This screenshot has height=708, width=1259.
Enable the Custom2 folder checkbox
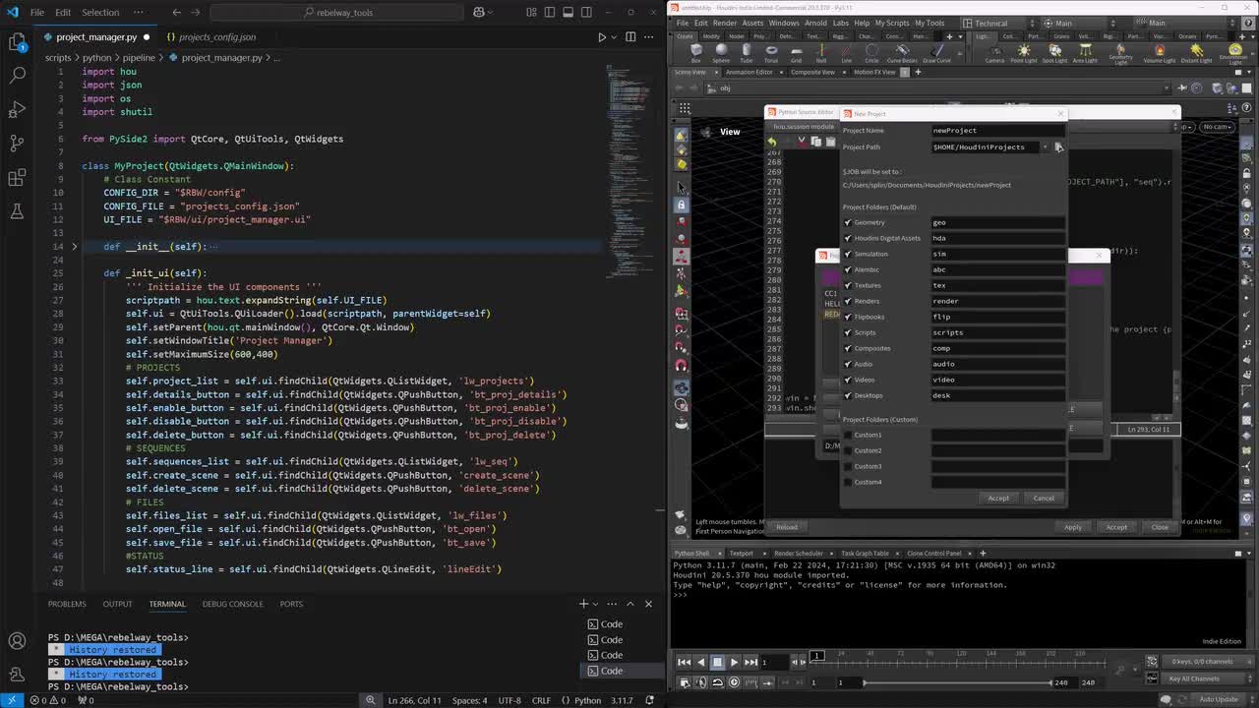tap(848, 450)
